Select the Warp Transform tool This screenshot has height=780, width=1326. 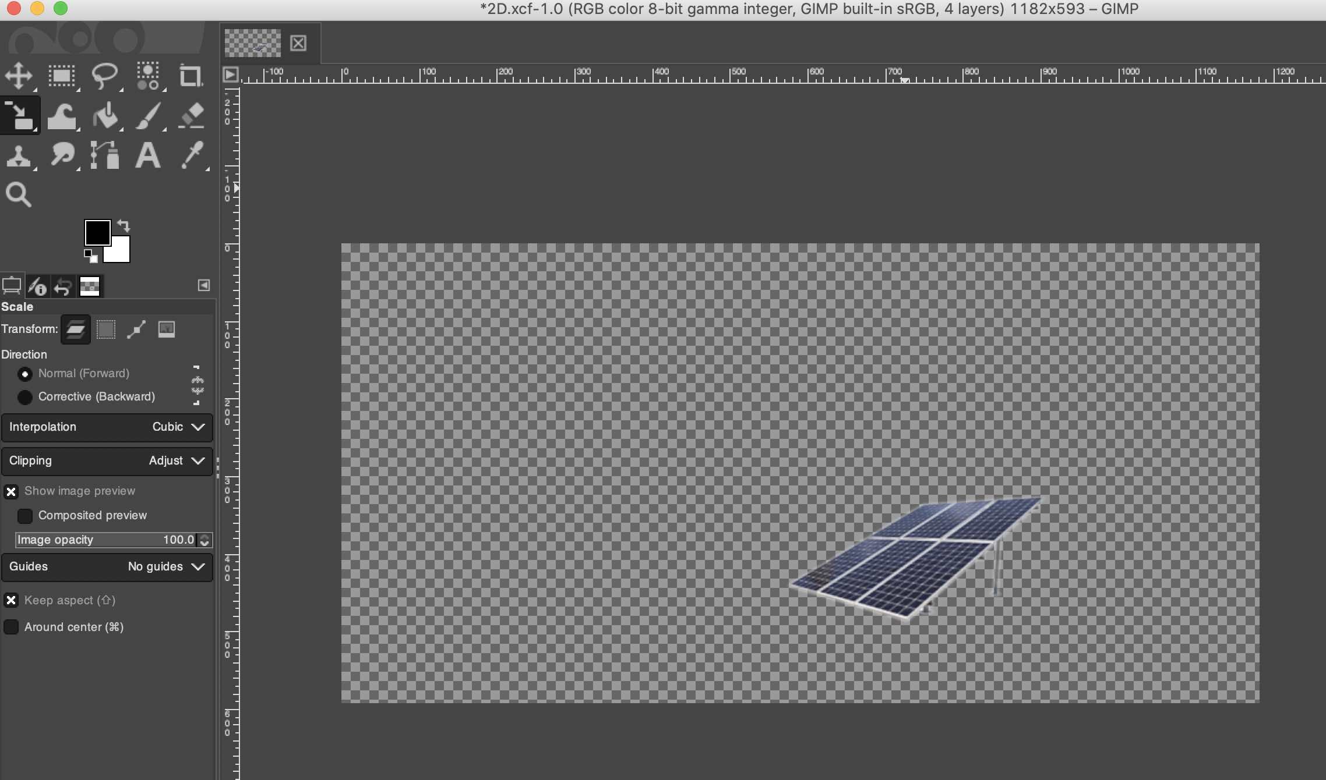coord(62,116)
